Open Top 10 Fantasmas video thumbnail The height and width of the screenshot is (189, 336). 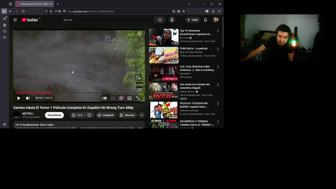coord(164,37)
